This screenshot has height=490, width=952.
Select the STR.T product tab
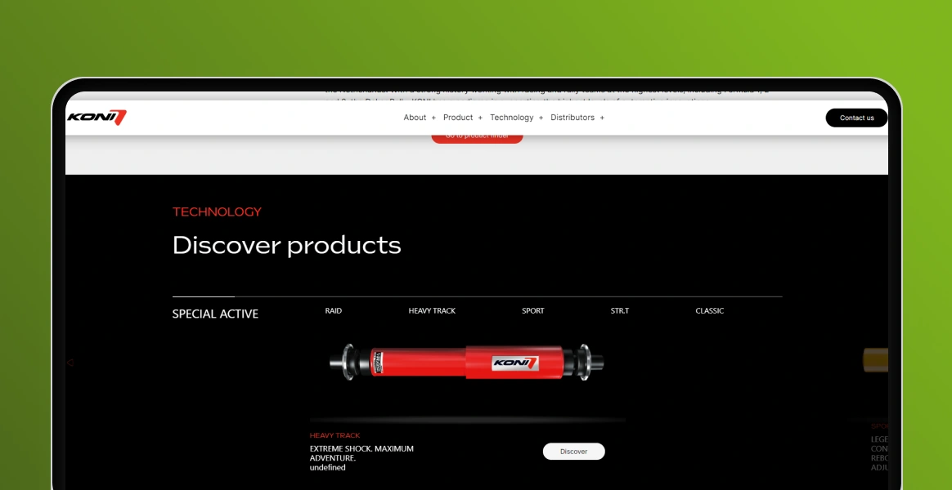coord(620,310)
